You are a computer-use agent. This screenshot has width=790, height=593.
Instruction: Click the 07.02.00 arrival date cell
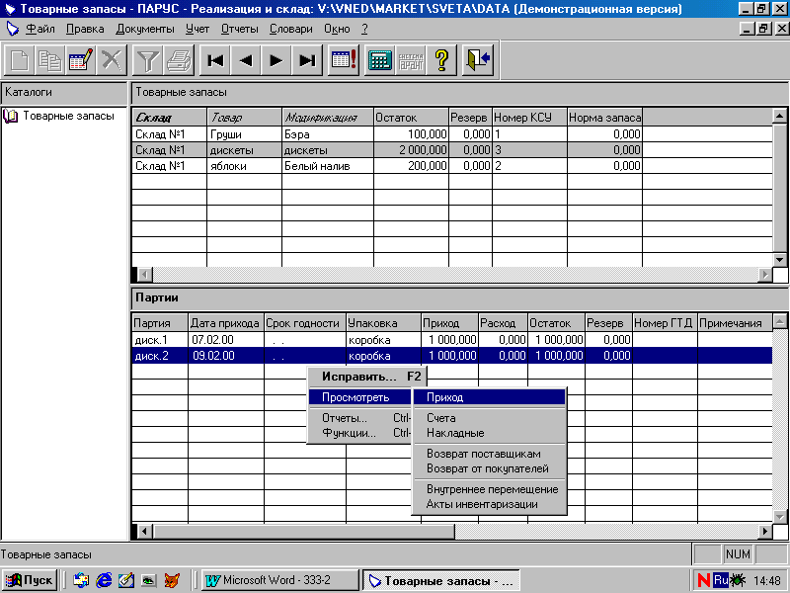pyautogui.click(x=226, y=340)
